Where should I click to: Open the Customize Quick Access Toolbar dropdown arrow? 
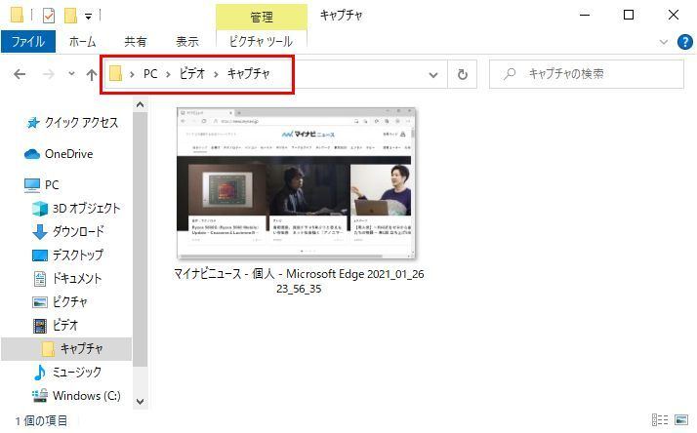click(88, 17)
